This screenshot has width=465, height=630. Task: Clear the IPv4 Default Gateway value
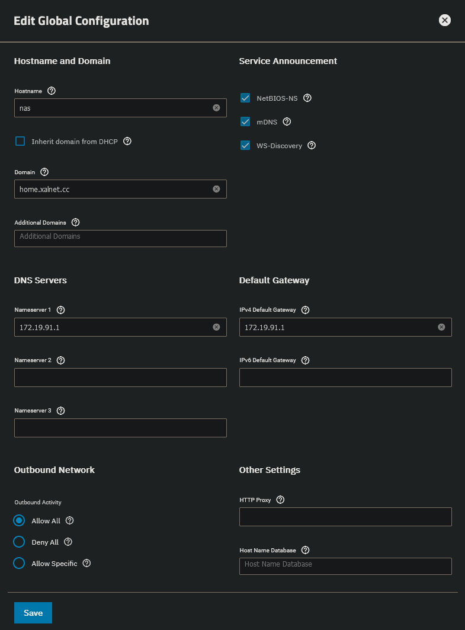[x=441, y=327]
